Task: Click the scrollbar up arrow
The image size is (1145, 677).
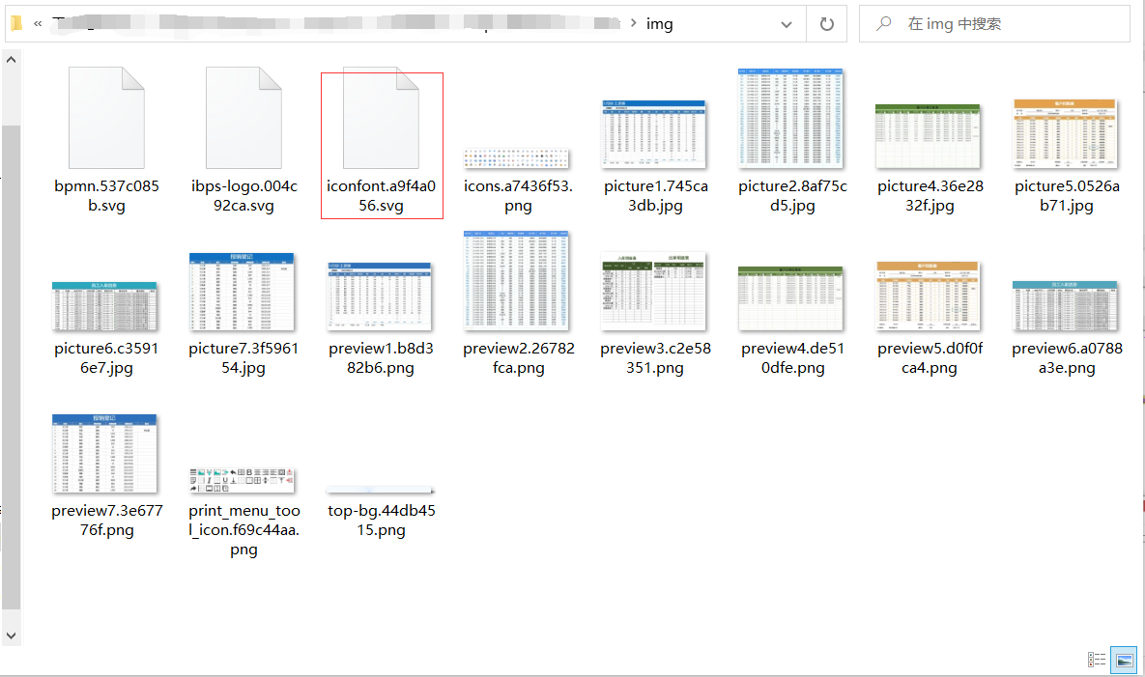Action: (11, 60)
